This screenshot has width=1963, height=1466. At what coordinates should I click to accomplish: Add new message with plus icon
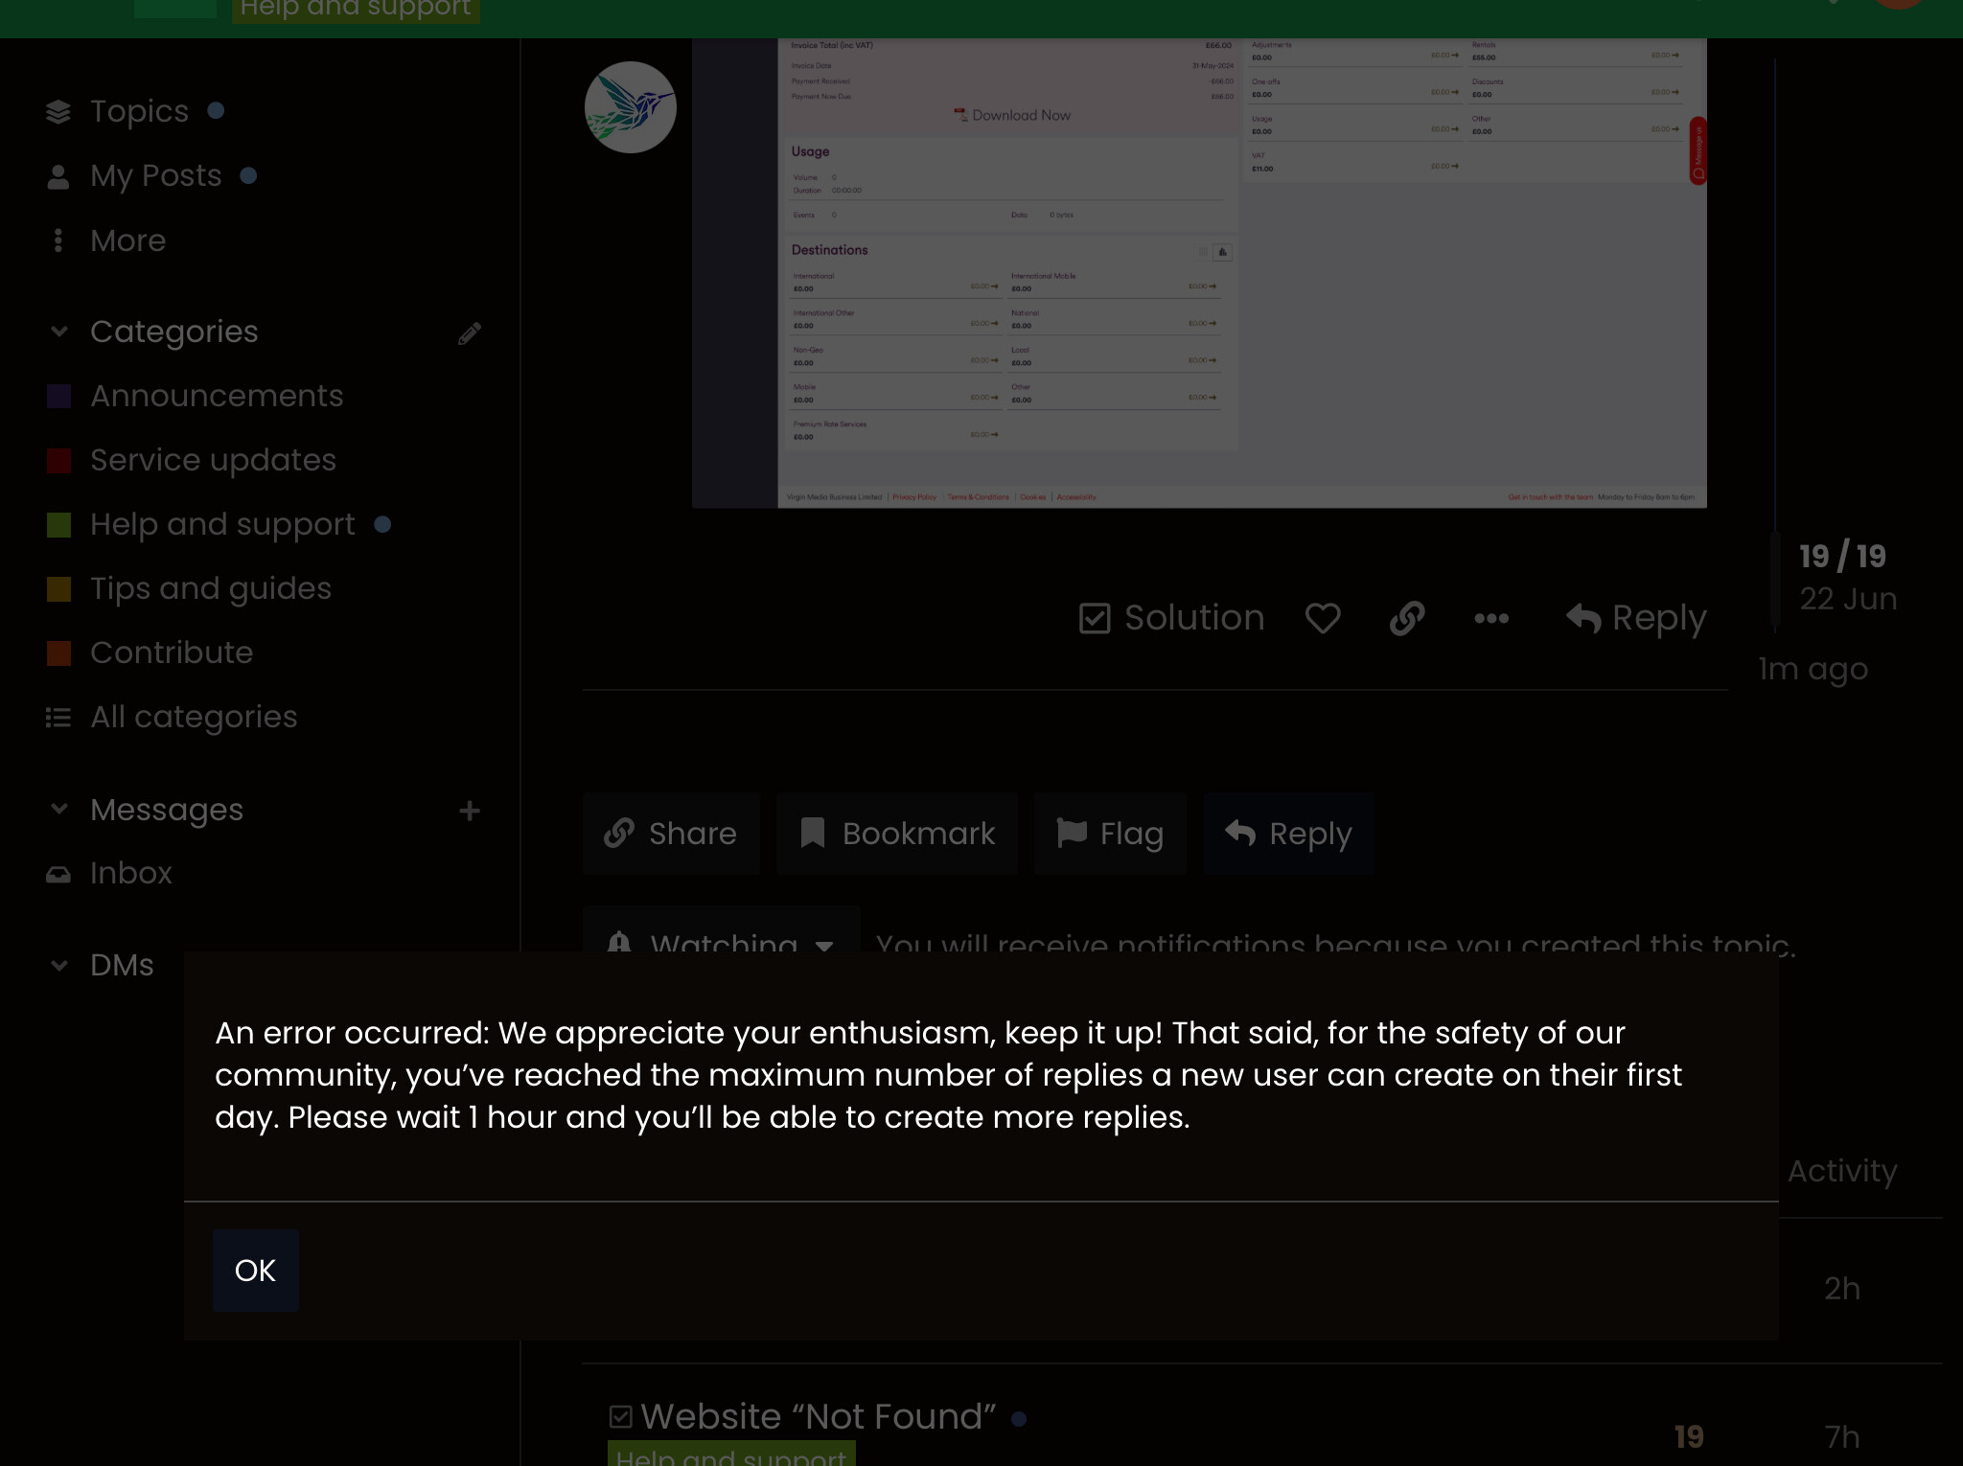(470, 811)
